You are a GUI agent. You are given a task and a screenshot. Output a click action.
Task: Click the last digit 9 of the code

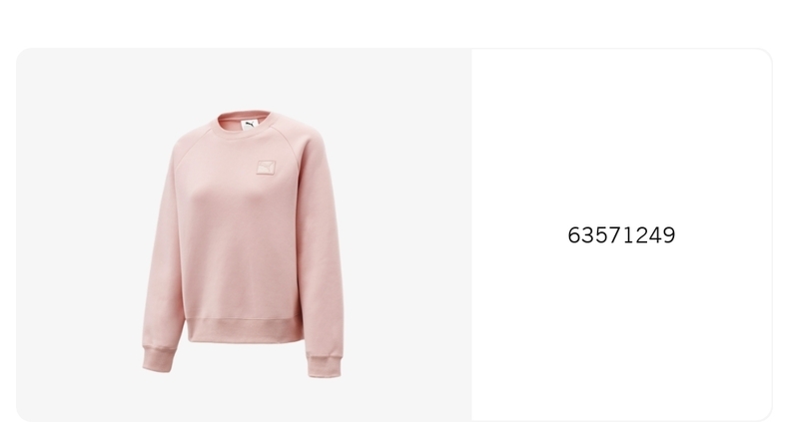(x=668, y=235)
